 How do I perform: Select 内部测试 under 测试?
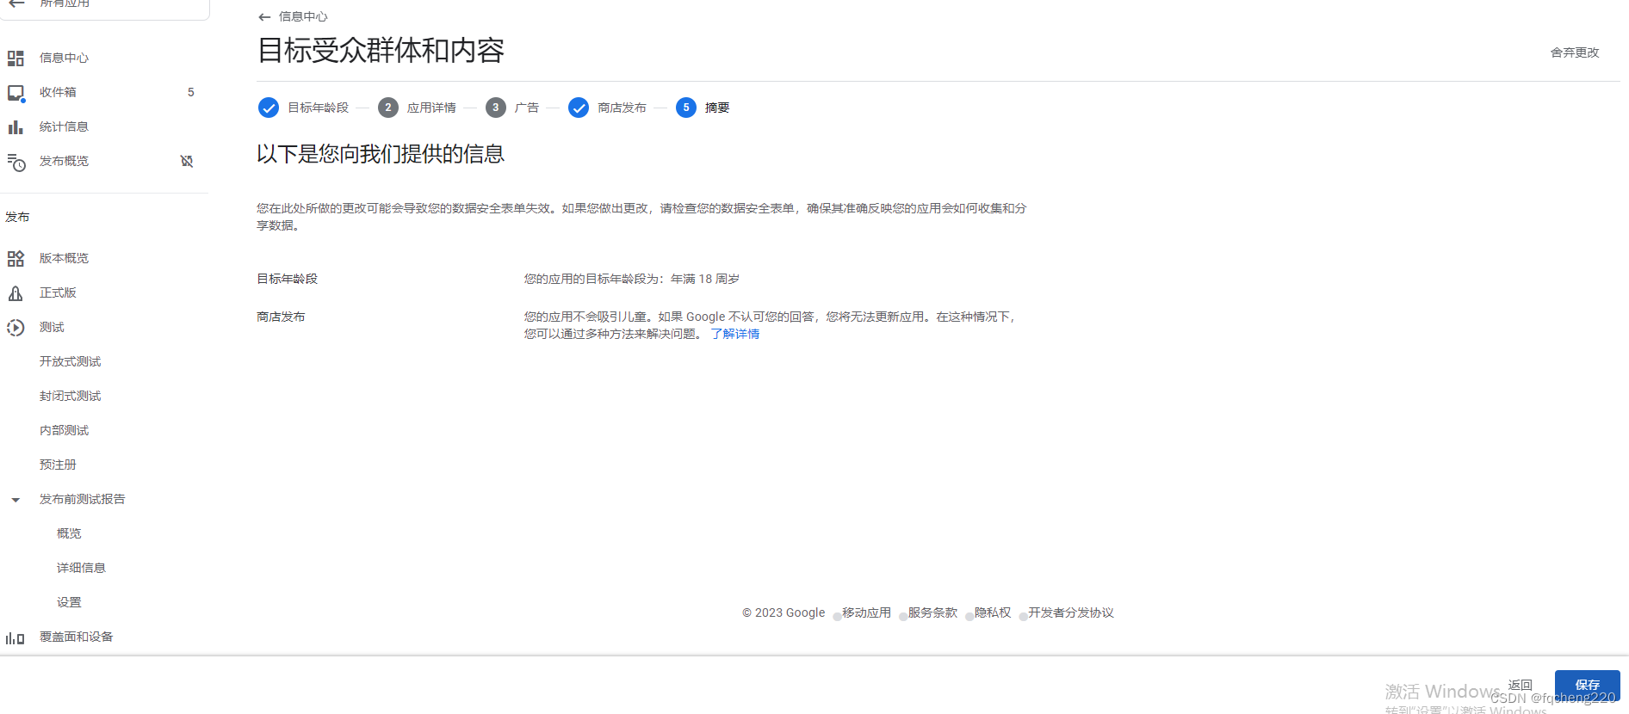click(65, 430)
